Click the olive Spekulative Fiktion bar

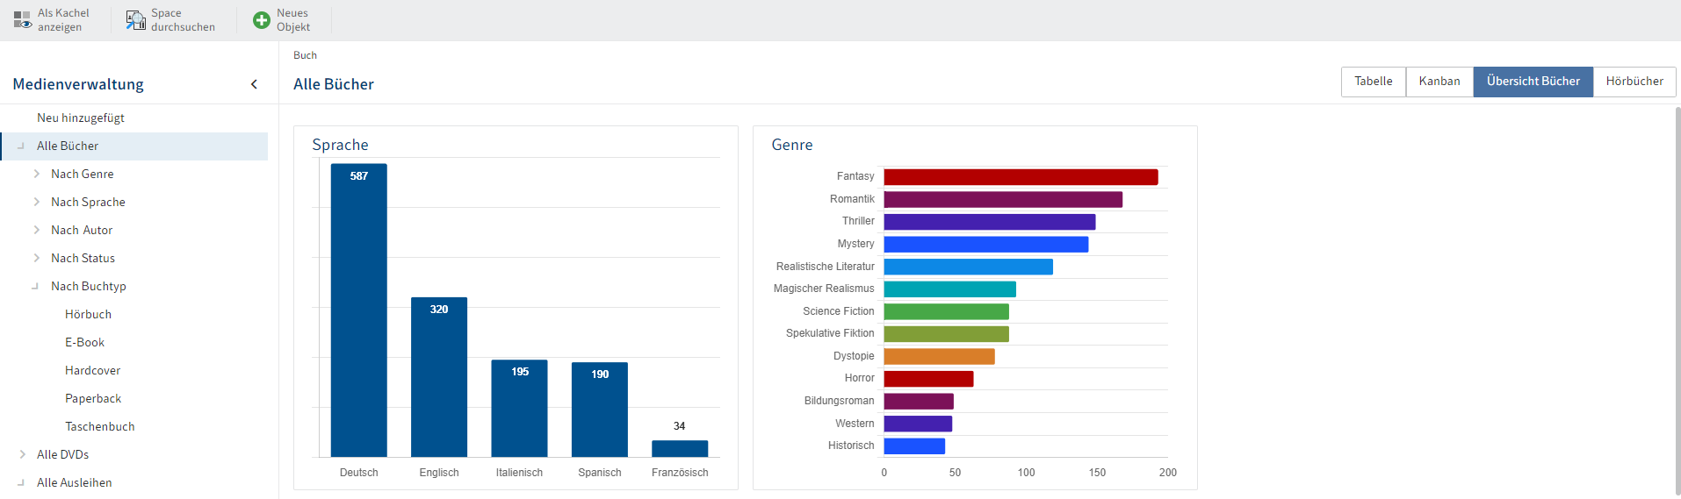tap(946, 334)
